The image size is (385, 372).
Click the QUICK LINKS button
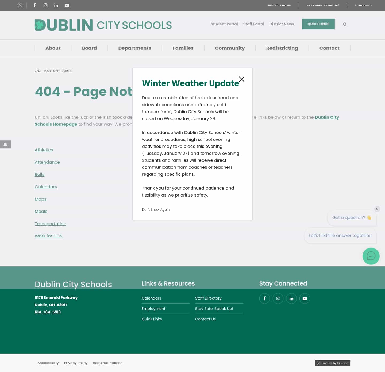pyautogui.click(x=318, y=24)
